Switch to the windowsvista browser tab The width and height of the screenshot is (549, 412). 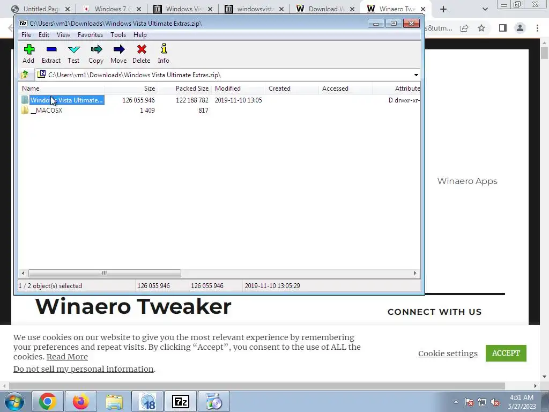[254, 9]
